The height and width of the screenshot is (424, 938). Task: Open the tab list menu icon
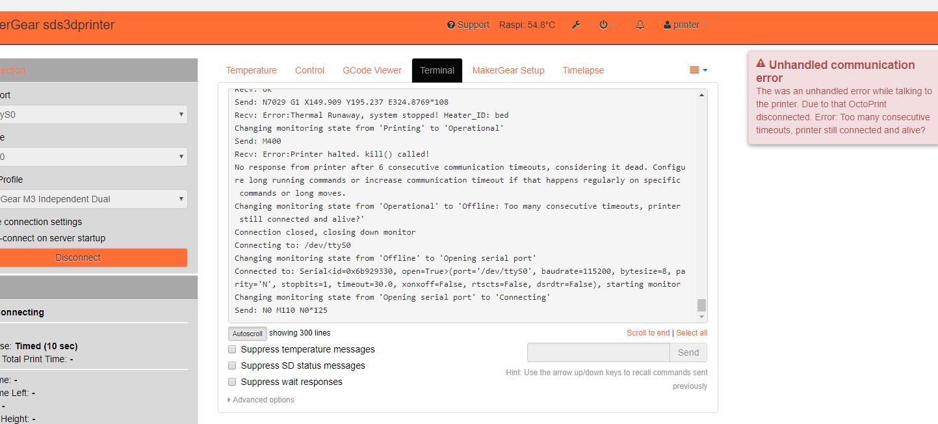[698, 70]
